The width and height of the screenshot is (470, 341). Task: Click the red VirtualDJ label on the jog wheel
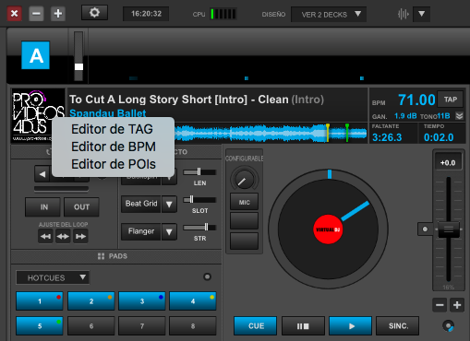point(328,229)
